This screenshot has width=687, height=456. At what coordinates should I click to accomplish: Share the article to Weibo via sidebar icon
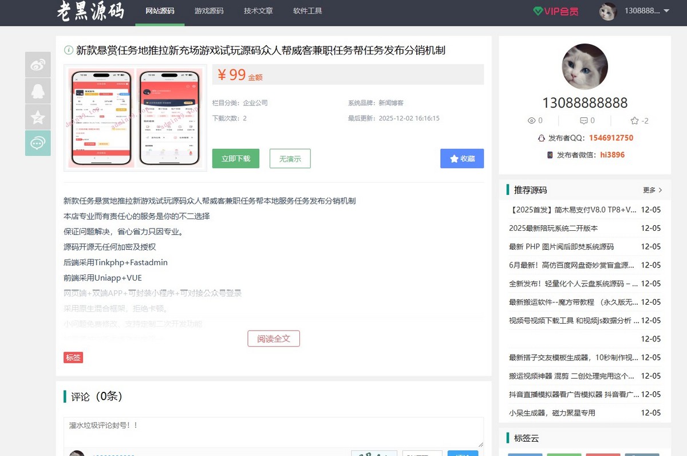(x=38, y=64)
